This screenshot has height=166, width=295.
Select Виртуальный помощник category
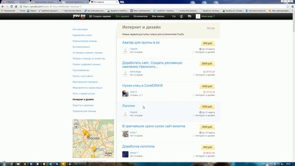(85, 82)
